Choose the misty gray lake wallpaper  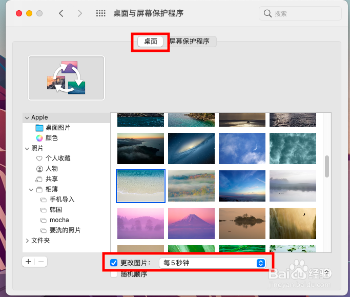click(293, 186)
